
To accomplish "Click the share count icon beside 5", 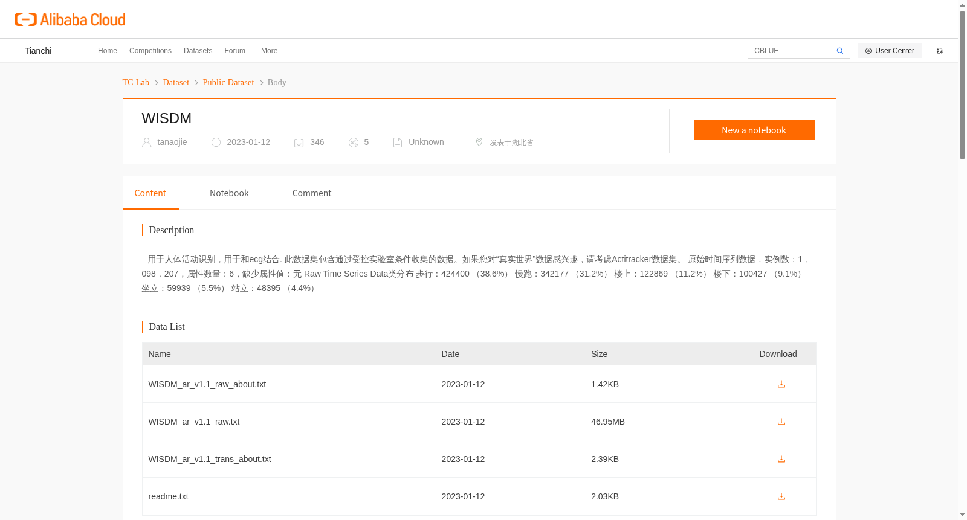I will [x=354, y=143].
